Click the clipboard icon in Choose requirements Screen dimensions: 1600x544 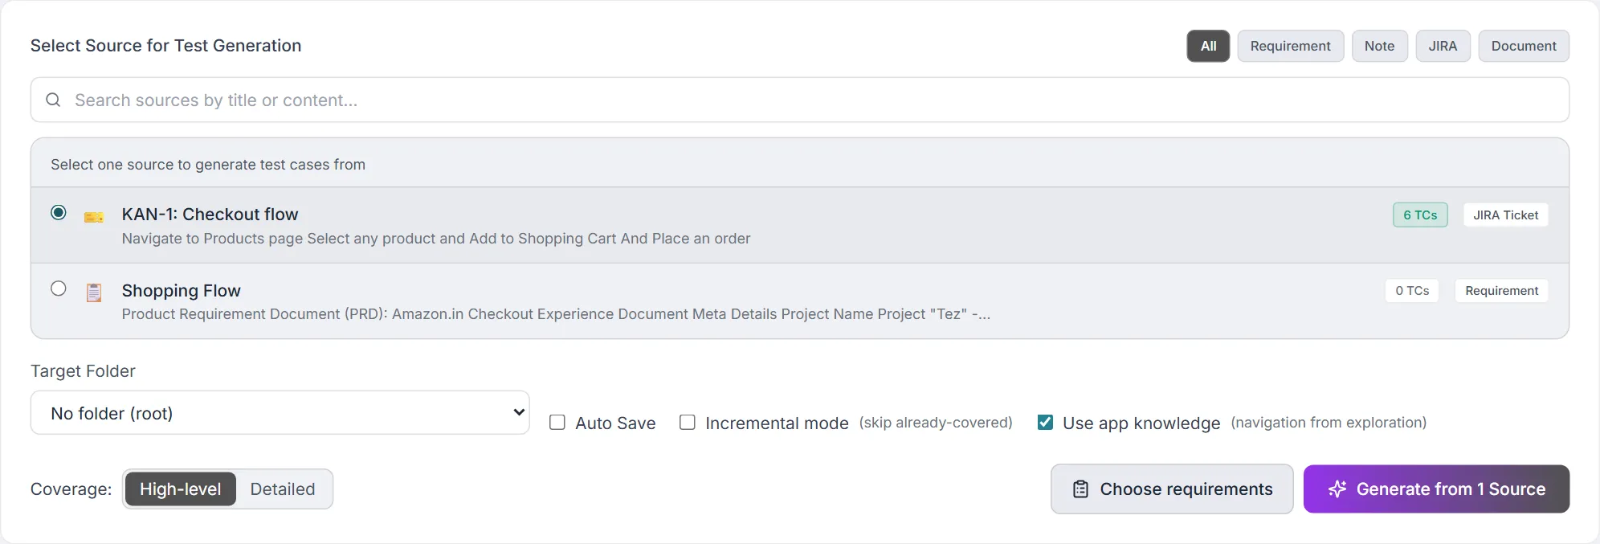pyautogui.click(x=1081, y=489)
